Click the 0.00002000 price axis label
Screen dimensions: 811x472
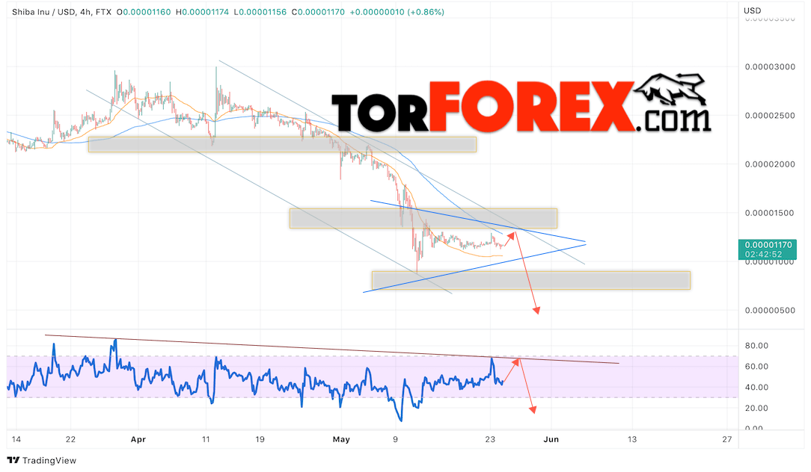coord(770,164)
